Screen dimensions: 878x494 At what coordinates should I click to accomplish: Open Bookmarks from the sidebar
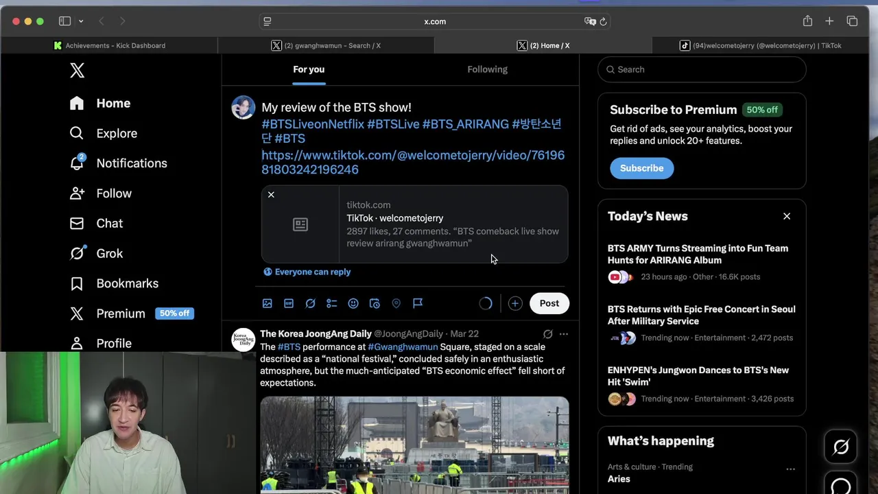click(114, 283)
